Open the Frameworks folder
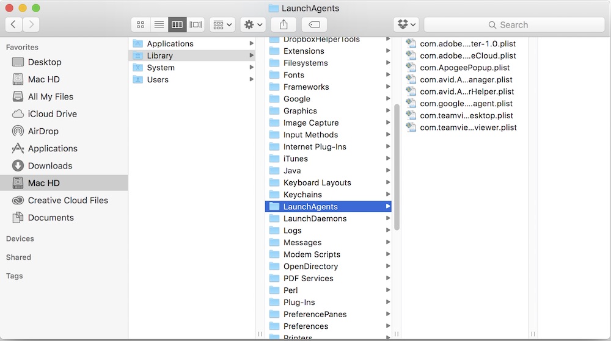 tap(329, 87)
